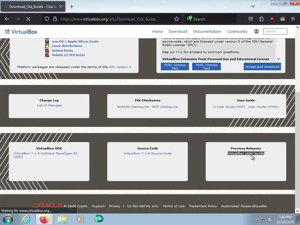Open the Documentation navigation item
Viewport: 300px width, 225px height.
[x=207, y=31]
